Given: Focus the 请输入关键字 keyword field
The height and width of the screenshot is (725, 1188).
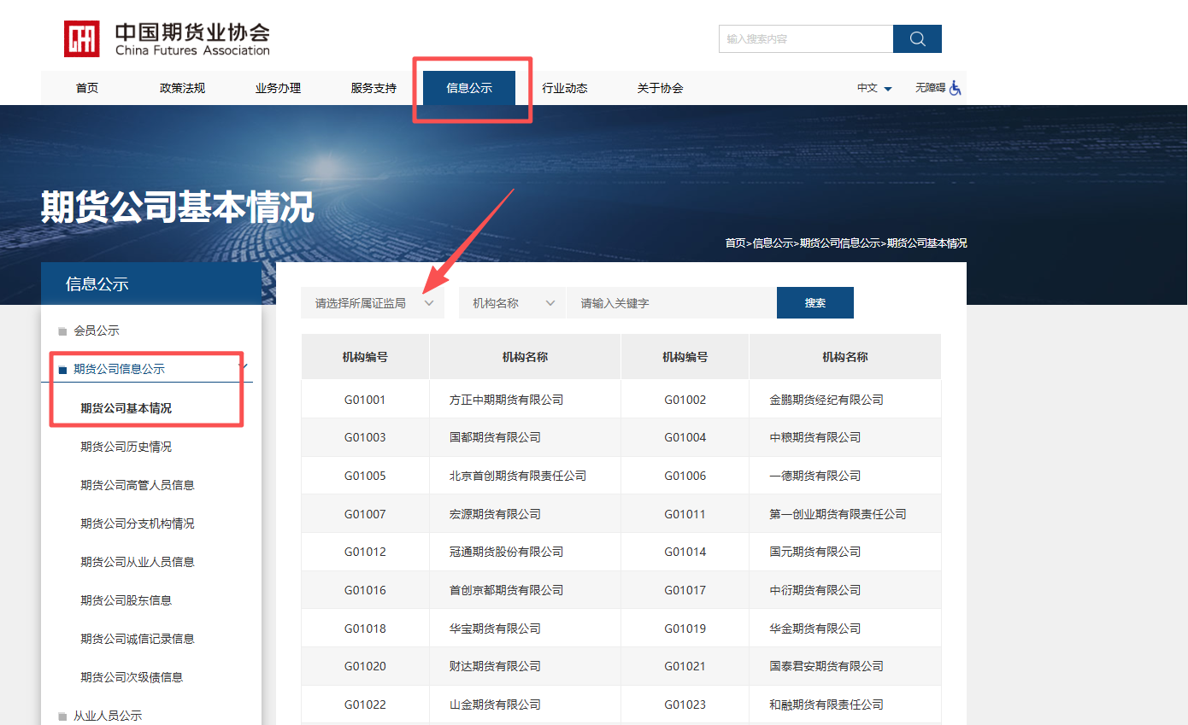Looking at the screenshot, I should tap(672, 303).
